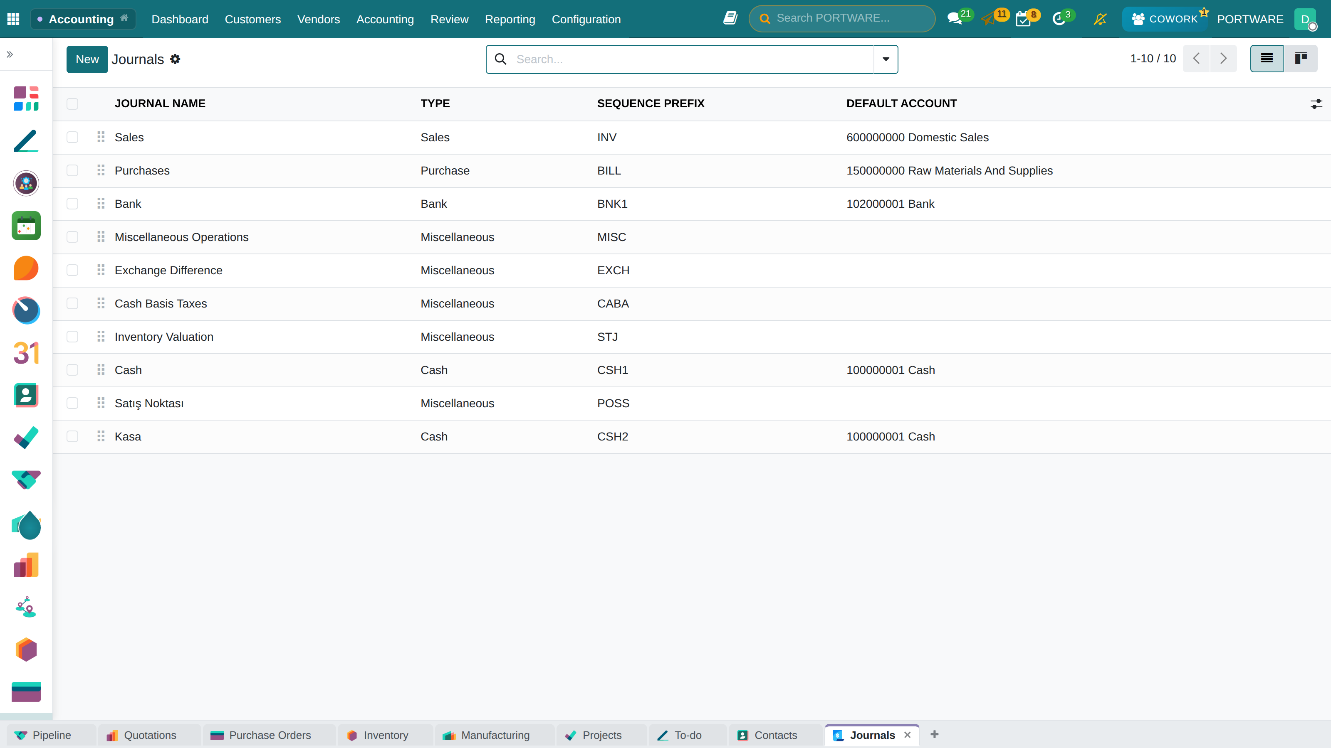Open the CRM handshake icon in sidebar
The width and height of the screenshot is (1331, 748).
tap(26, 480)
